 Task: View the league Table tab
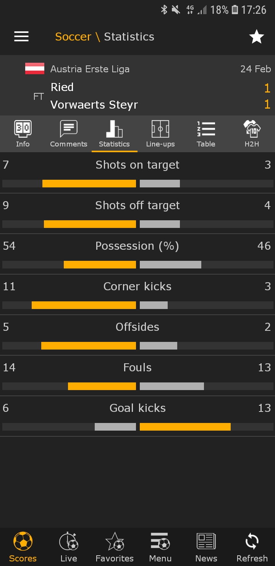coord(206,134)
